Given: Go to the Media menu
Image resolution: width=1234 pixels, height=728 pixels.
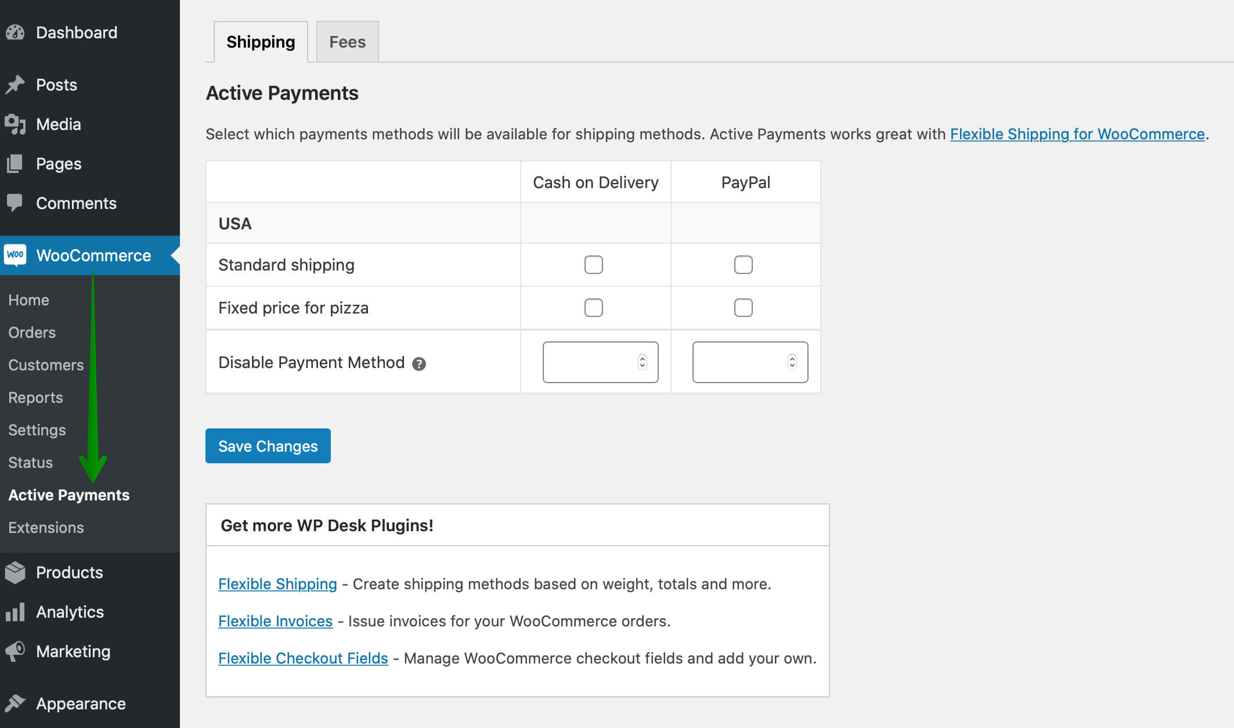Looking at the screenshot, I should click(x=58, y=124).
